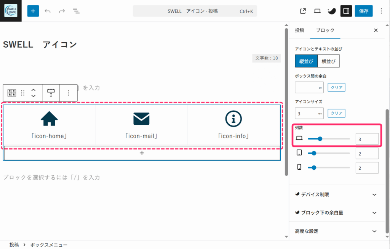Click the ボックスメニュー breadcrumb
This screenshot has height=249, width=390.
click(x=49, y=245)
